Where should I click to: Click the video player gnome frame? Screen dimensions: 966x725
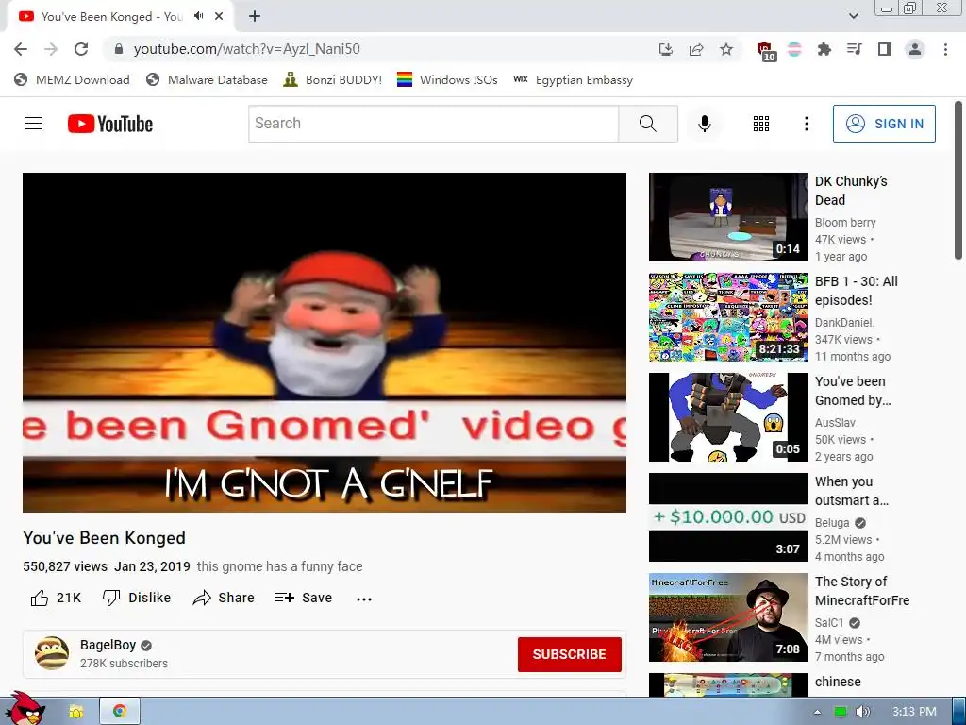(325, 342)
